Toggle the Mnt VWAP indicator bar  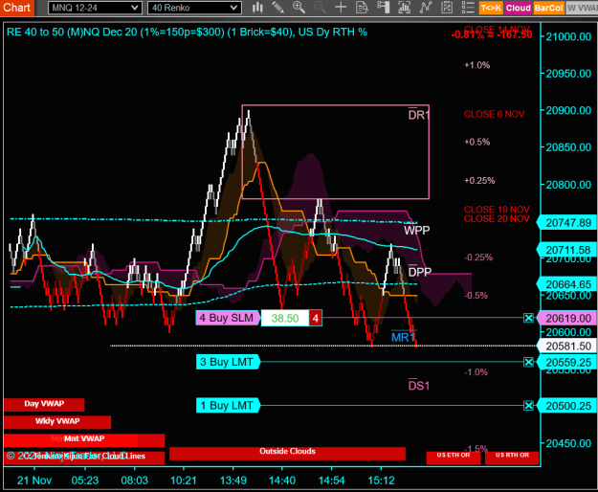(84, 439)
